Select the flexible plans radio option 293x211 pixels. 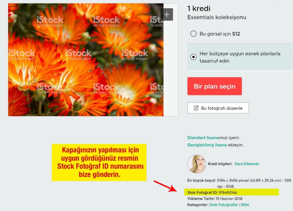tap(193, 57)
